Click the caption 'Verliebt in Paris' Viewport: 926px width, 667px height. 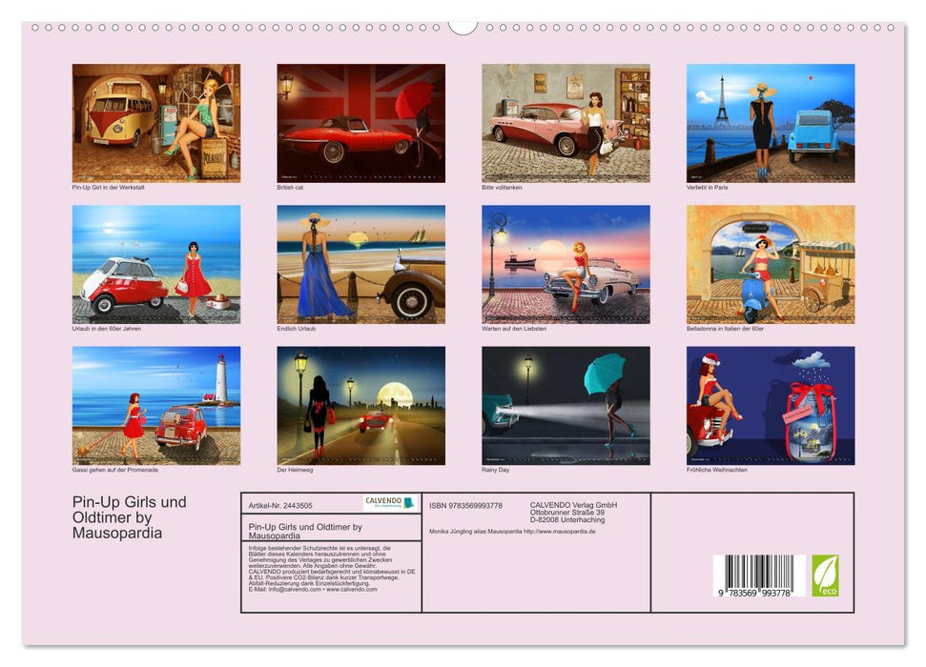707,187
